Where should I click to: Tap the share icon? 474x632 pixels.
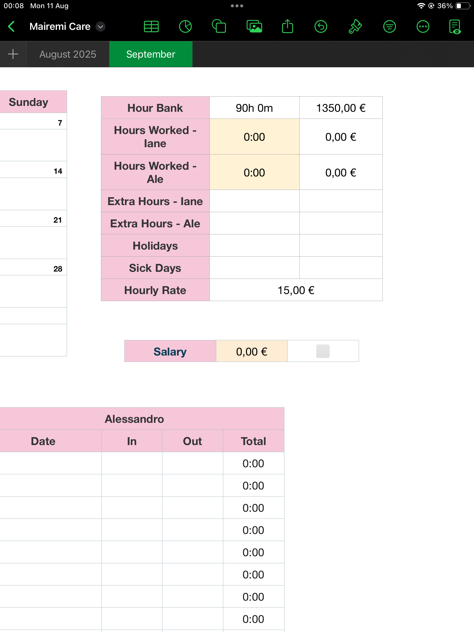pos(287,27)
